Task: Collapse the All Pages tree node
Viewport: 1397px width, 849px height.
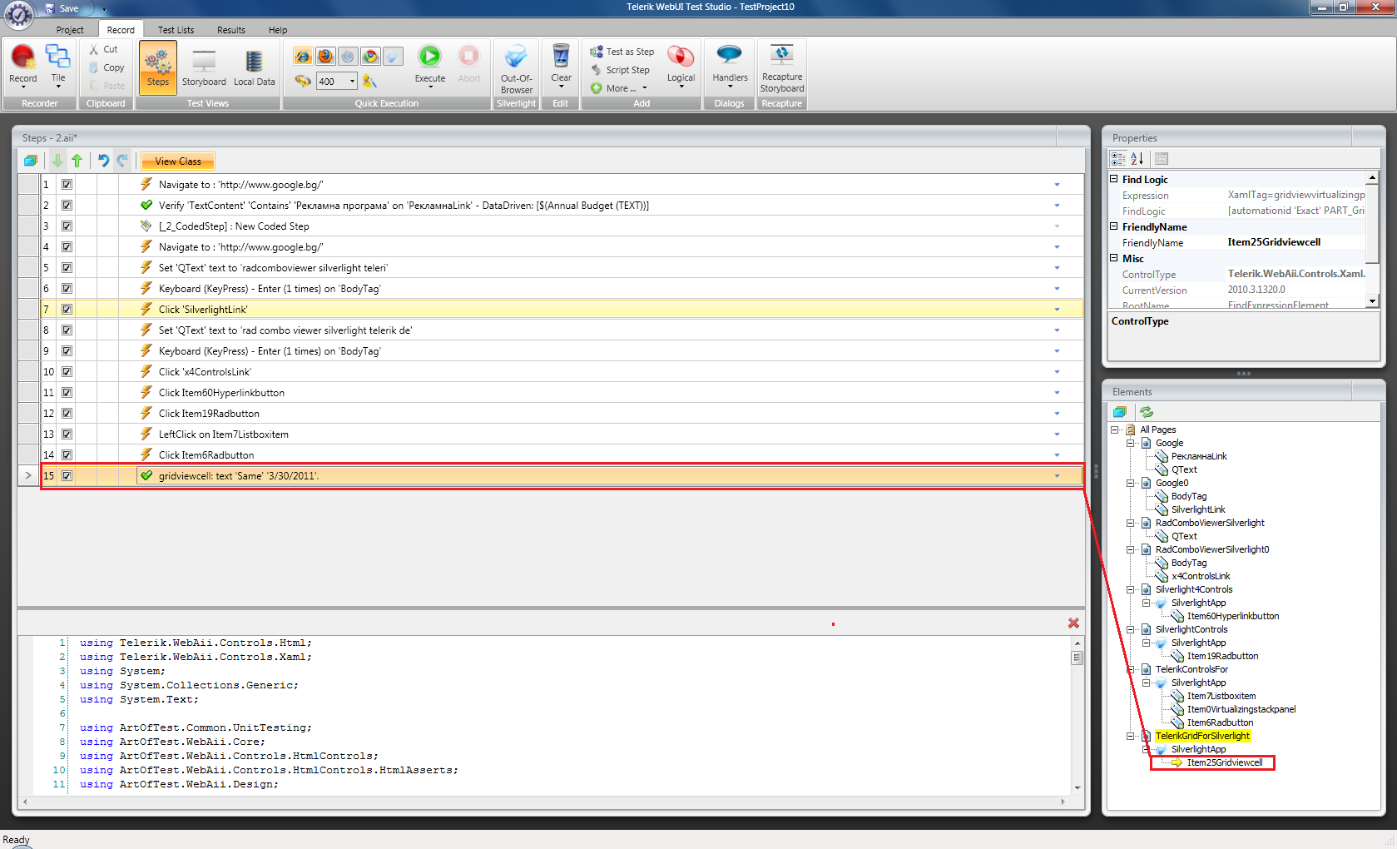Action: (1115, 430)
